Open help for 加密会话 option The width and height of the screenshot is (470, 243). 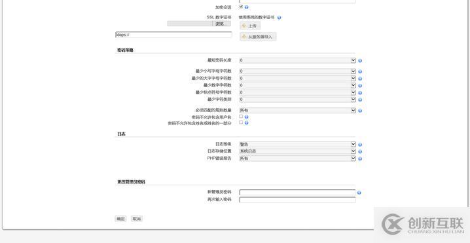246,7
